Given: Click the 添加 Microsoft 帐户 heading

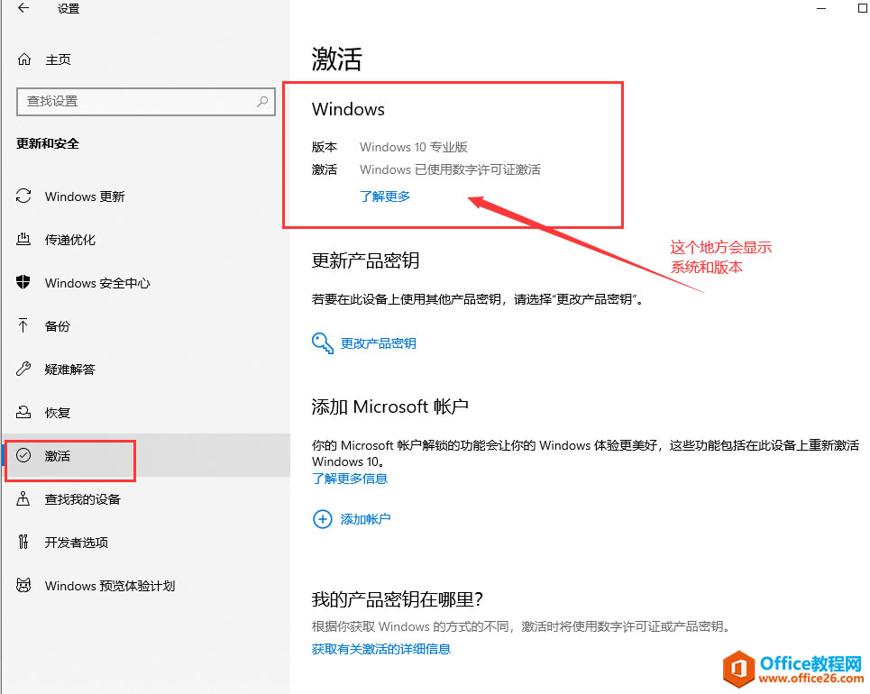Looking at the screenshot, I should point(390,406).
